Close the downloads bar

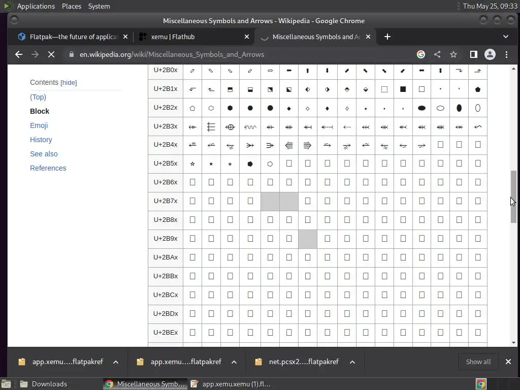pyautogui.click(x=508, y=362)
